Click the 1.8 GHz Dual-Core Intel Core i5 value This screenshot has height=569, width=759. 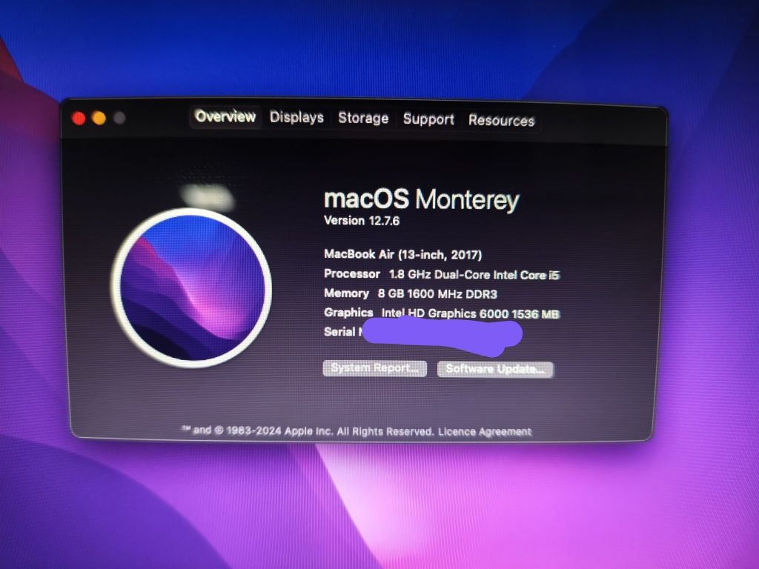(x=474, y=275)
